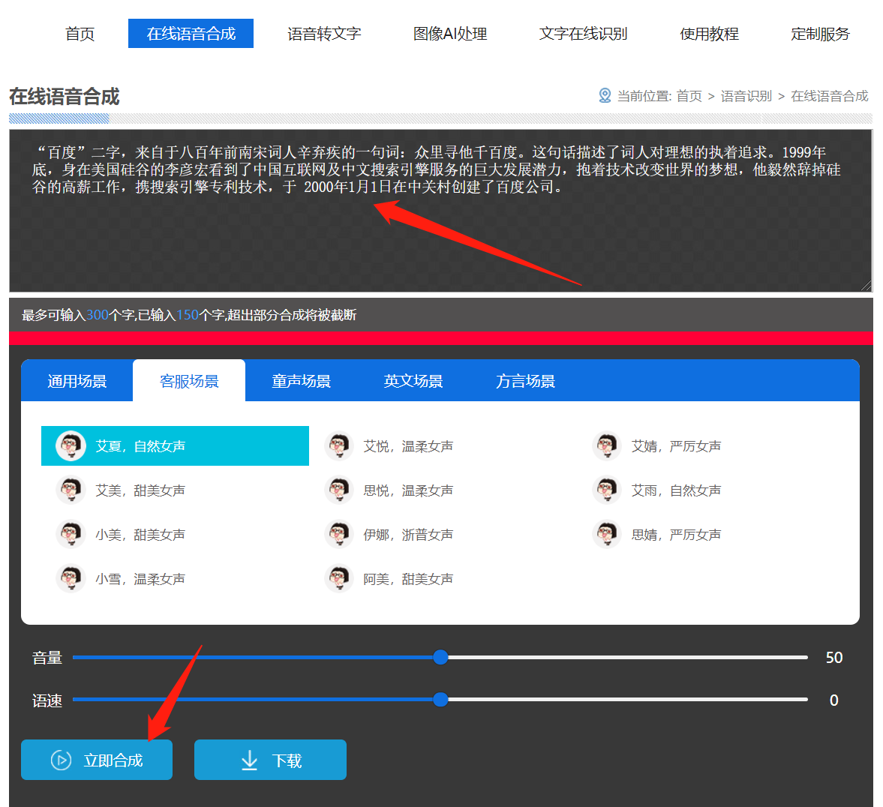
Task: Select voice 艾夏，自然女声
Action: [x=175, y=446]
